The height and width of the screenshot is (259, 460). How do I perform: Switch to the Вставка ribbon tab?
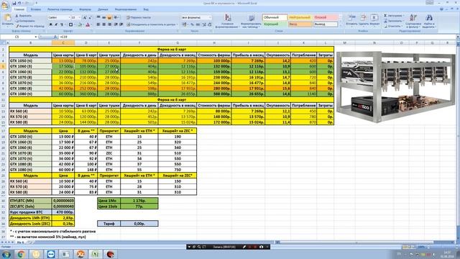36,9
